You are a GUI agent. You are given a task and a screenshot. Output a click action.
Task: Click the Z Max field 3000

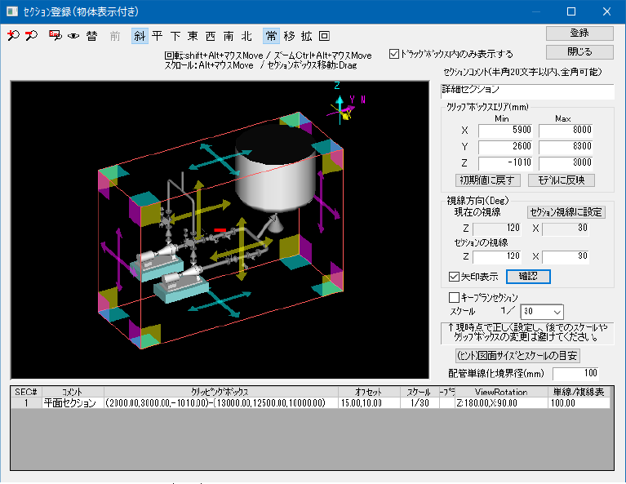point(566,163)
